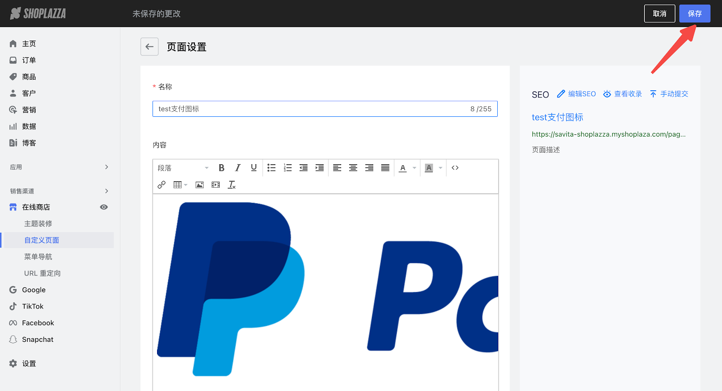Click the 设置 settings label
Image resolution: width=722 pixels, height=391 pixels.
(x=29, y=363)
